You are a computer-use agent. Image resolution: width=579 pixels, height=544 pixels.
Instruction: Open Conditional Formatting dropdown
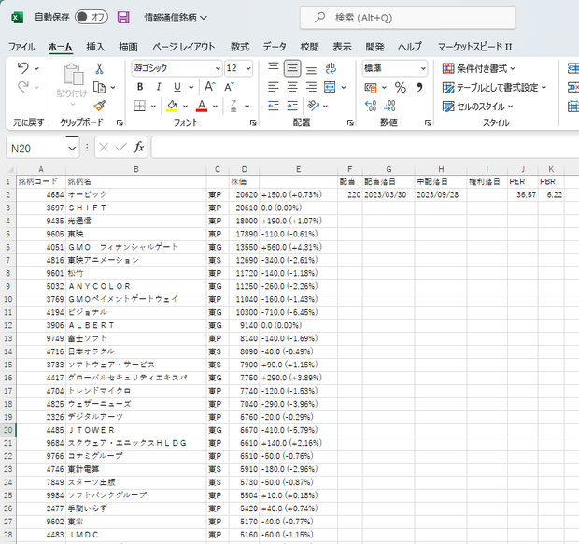478,68
